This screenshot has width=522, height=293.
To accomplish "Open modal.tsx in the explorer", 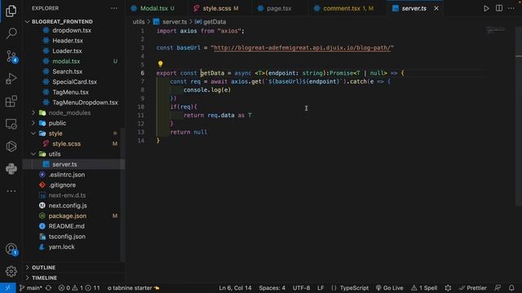I will pos(66,61).
